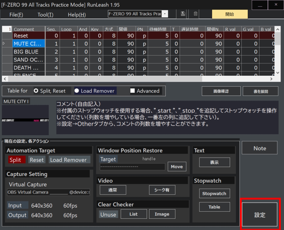The image size is (284, 230).
Task: Click the R val column header
Action: click(x=233, y=29)
